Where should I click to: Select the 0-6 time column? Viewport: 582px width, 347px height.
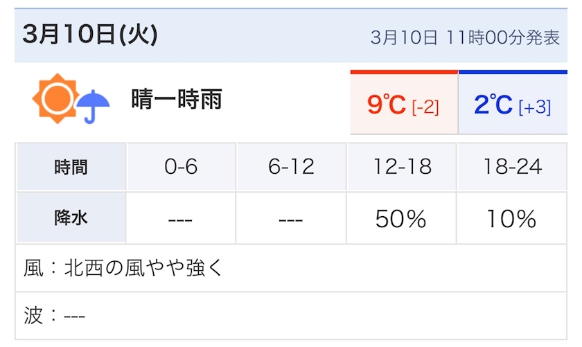pos(181,167)
